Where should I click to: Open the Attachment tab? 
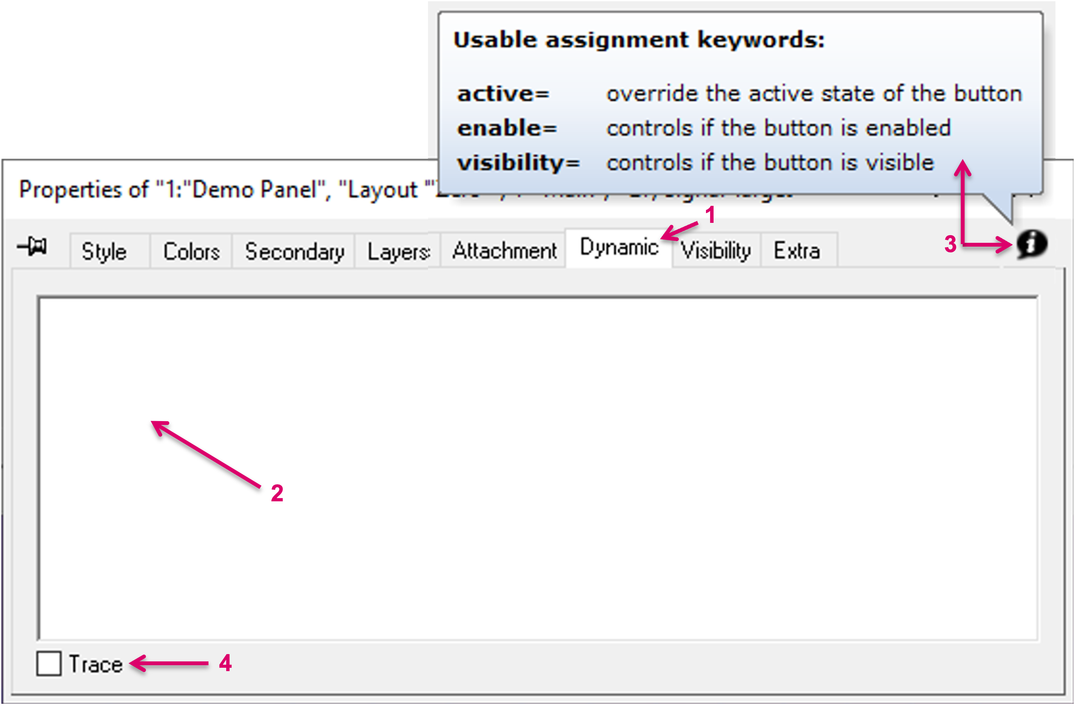point(504,250)
